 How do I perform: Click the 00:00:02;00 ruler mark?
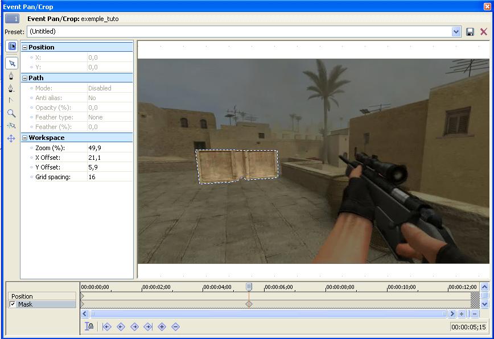pos(157,287)
